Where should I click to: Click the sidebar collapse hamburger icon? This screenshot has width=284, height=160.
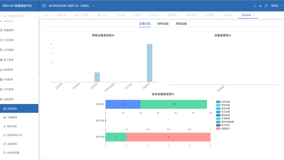point(44,6)
